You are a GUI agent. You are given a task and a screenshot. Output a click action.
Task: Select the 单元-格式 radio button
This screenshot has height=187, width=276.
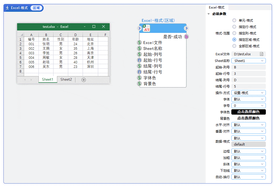[234, 20]
